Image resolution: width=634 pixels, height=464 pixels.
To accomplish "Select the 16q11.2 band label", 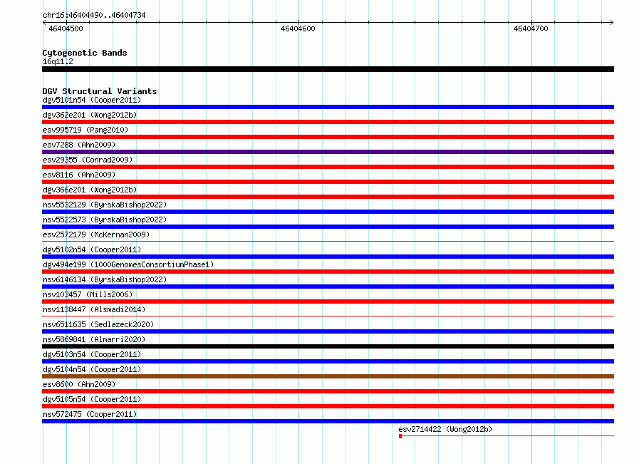I will tap(58, 61).
